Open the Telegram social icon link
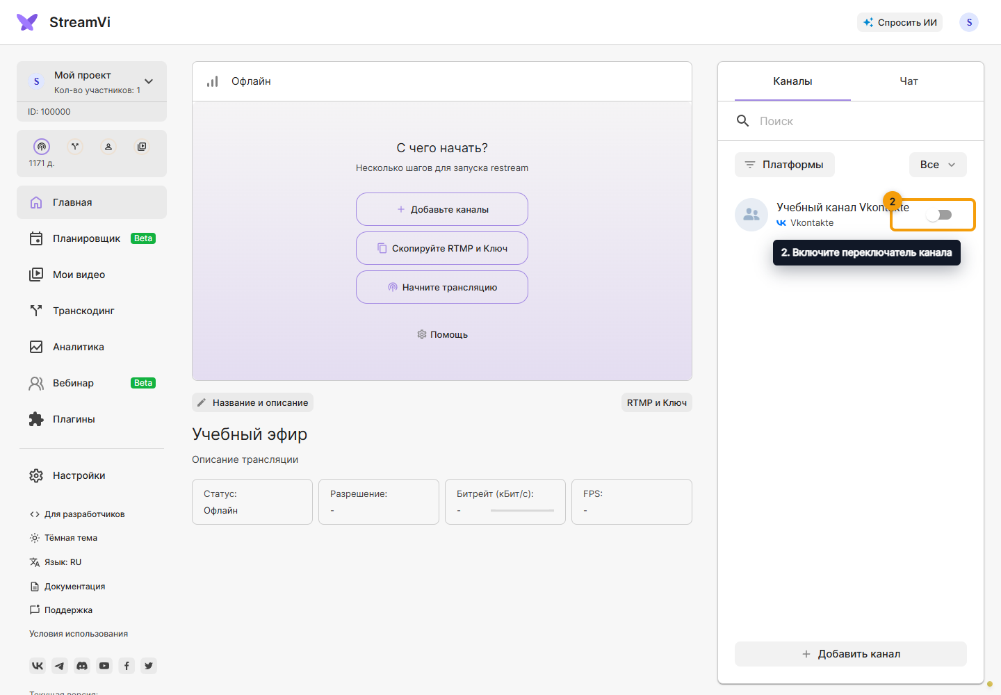 60,666
